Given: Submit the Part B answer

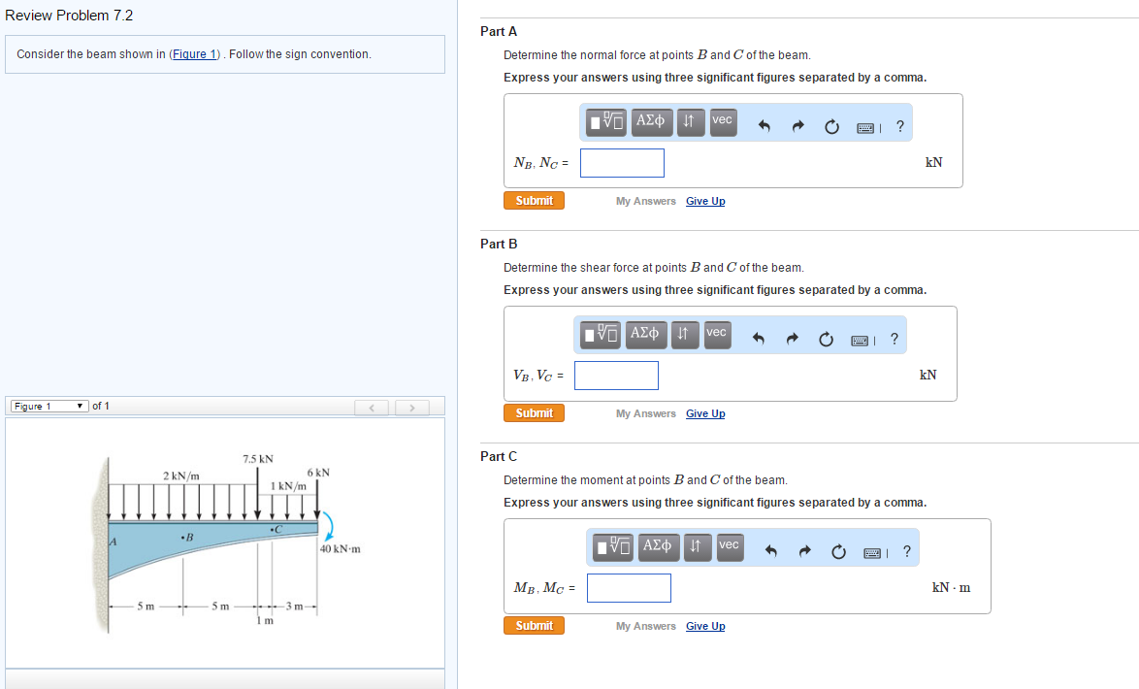Looking at the screenshot, I should tap(534, 412).
